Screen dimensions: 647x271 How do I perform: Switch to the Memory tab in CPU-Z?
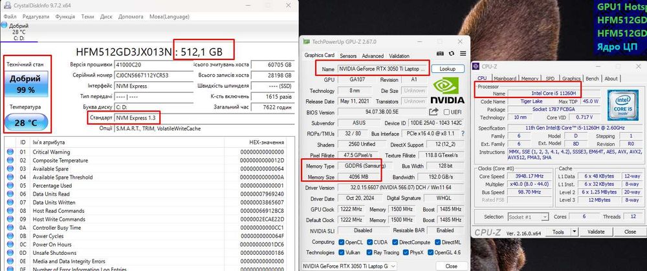tap(530, 79)
